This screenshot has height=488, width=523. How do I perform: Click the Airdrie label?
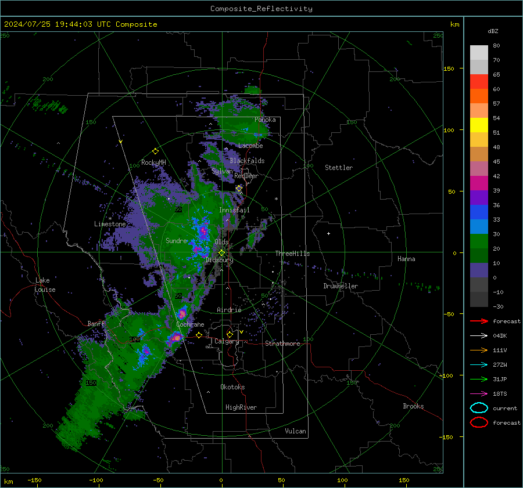(x=229, y=310)
